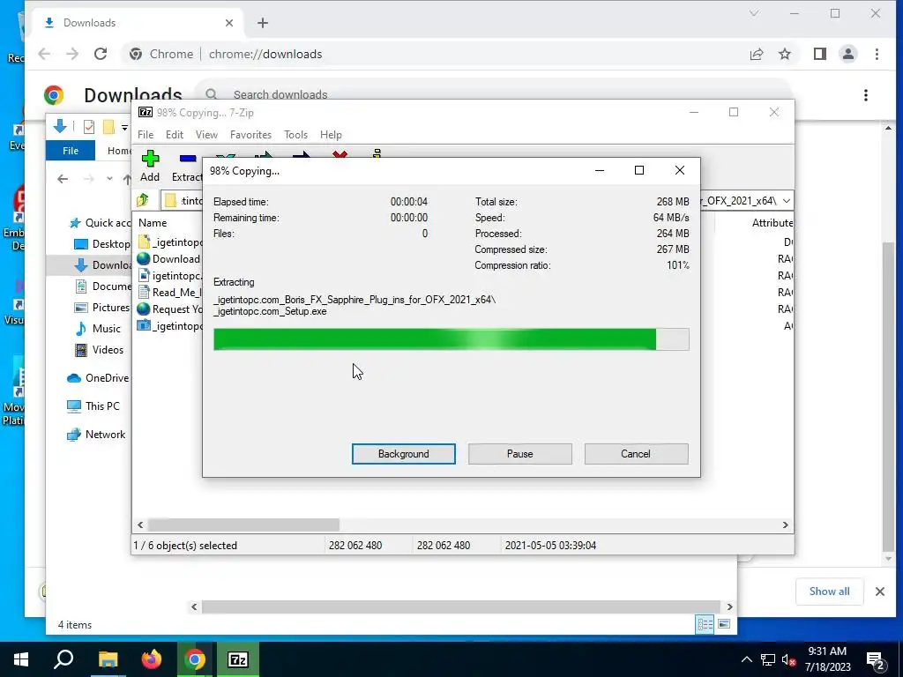Open the 7-Zip Help menu

coord(331,135)
